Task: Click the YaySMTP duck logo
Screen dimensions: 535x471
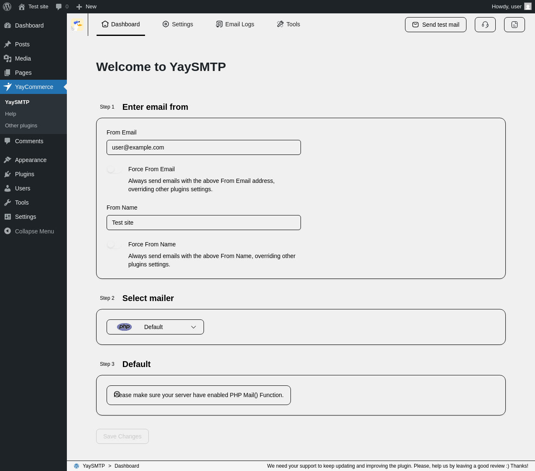Action: point(77,25)
